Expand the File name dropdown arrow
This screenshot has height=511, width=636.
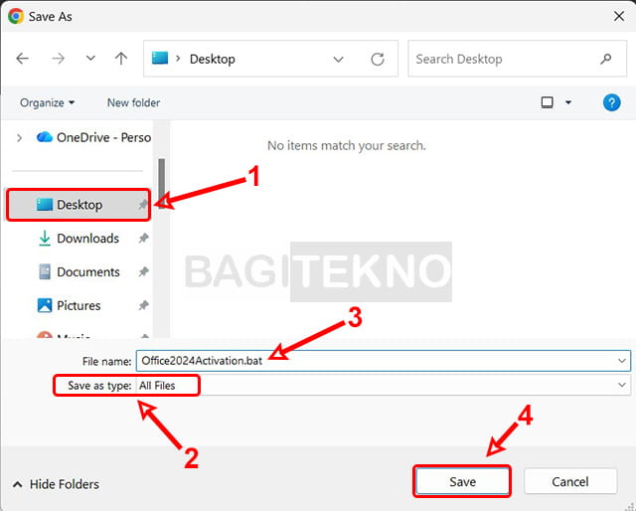pyautogui.click(x=621, y=361)
